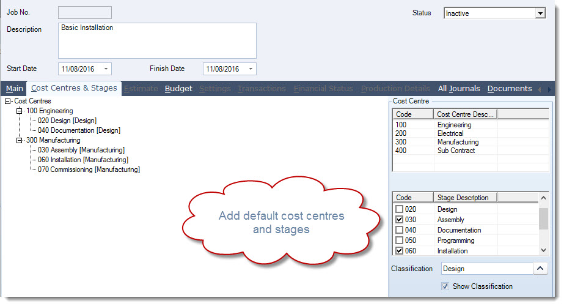Click the stage list scrollbar thumb
This screenshot has height=306, width=564.
(543, 218)
